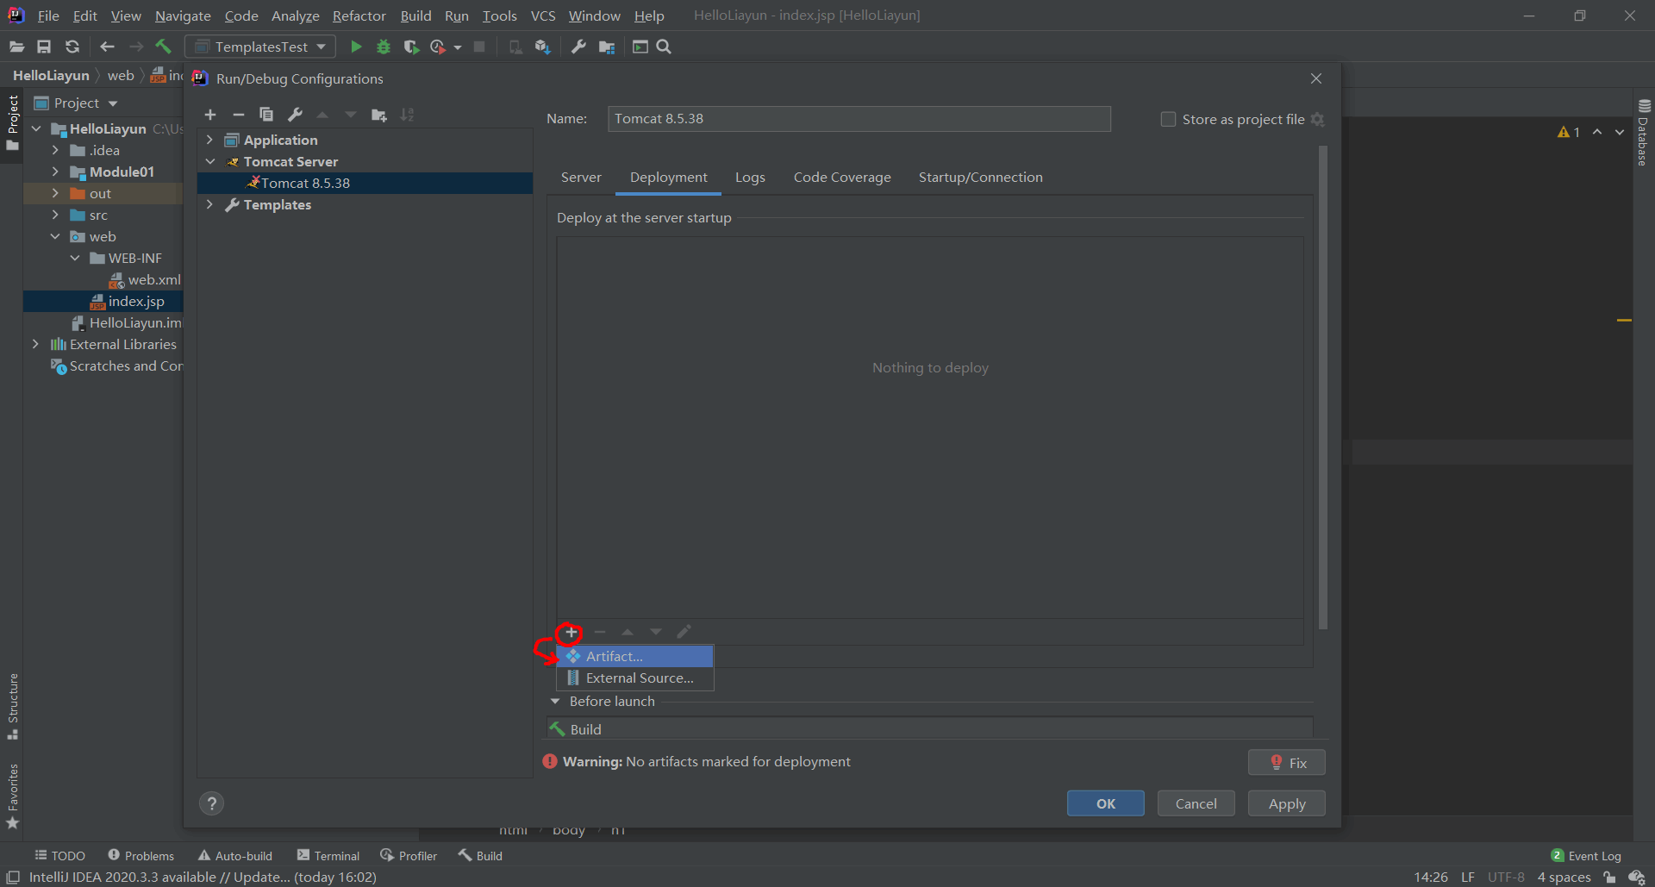
Task: Enable Store as project file checkbox
Action: pos(1168,119)
